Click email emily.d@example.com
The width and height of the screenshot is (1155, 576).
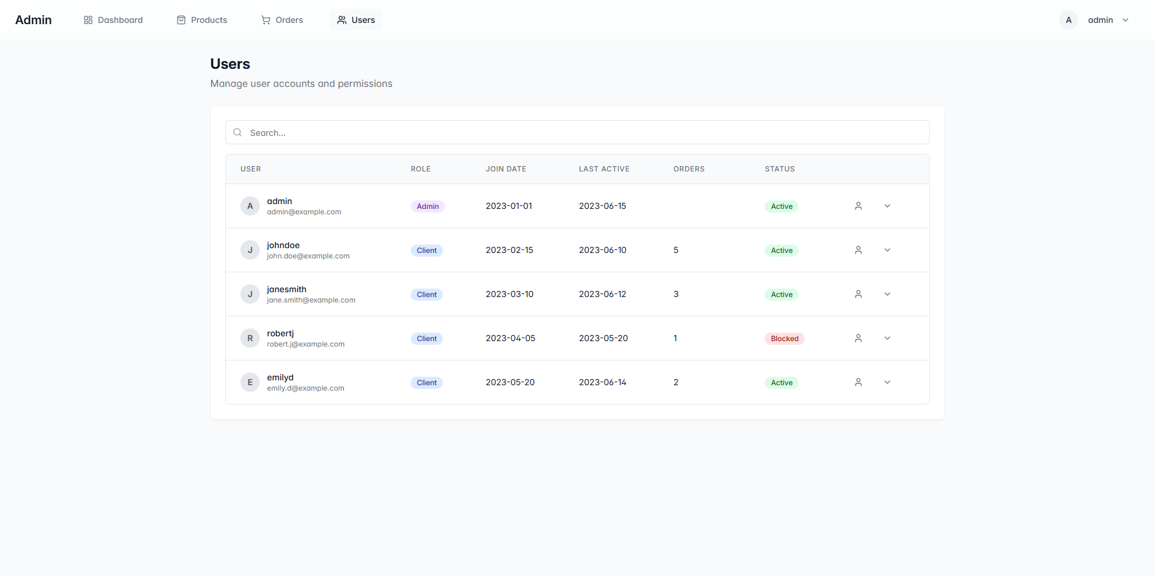[x=306, y=388]
